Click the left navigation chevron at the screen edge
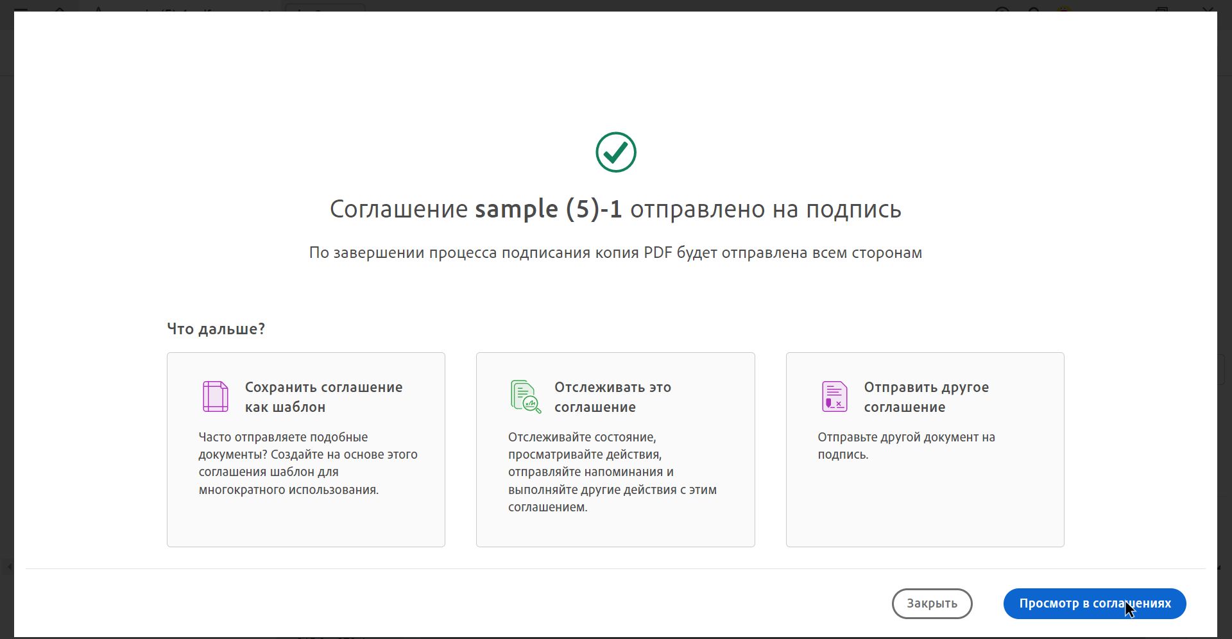Screen dimensions: 1232x639 8,567
